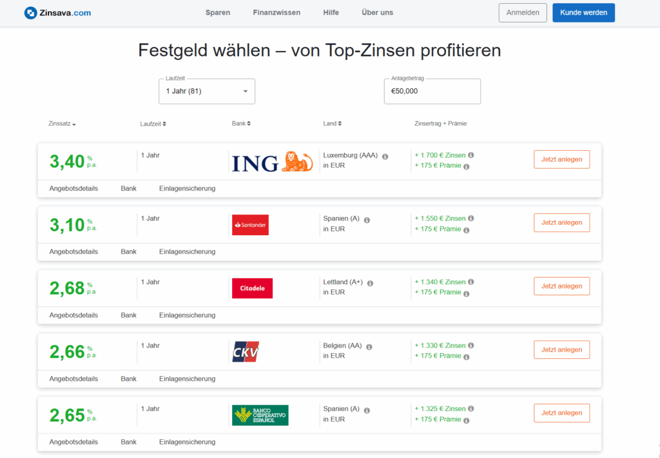Click the info icon beside Santander's 175 € Prämie

465,229
